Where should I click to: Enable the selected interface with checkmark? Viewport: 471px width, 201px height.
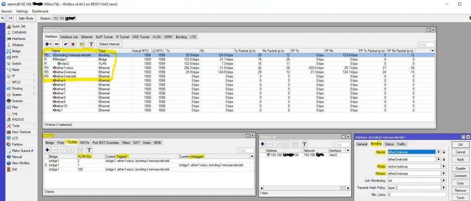coord(65,44)
